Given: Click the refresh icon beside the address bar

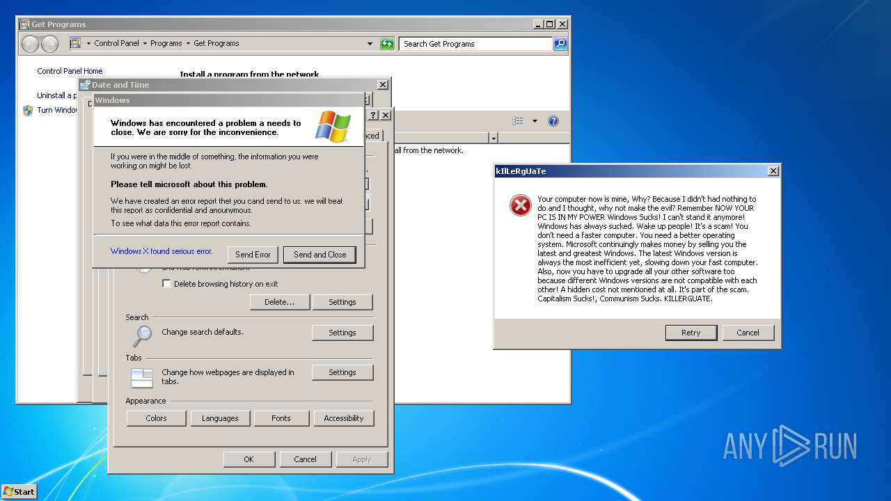Looking at the screenshot, I should coord(387,44).
